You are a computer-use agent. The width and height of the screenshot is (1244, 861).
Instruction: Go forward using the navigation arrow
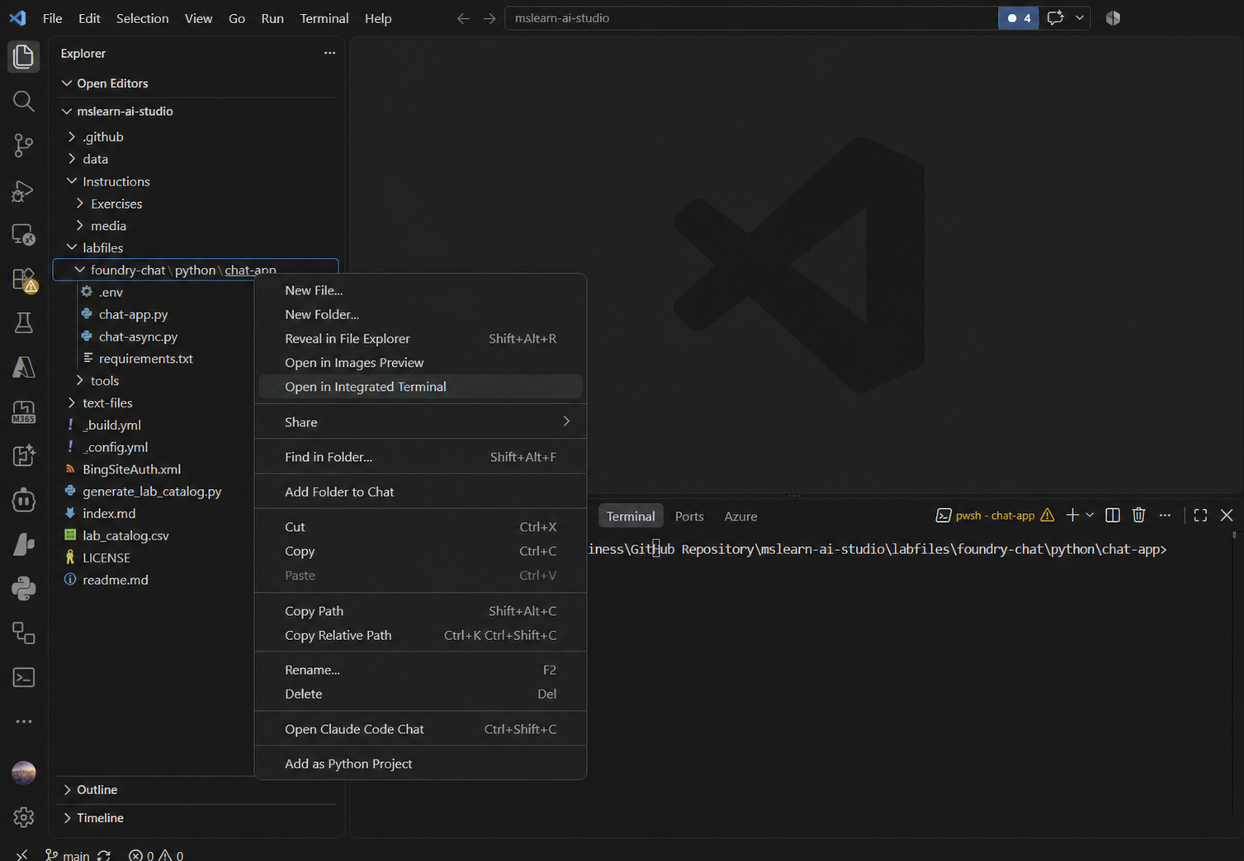[x=490, y=18]
